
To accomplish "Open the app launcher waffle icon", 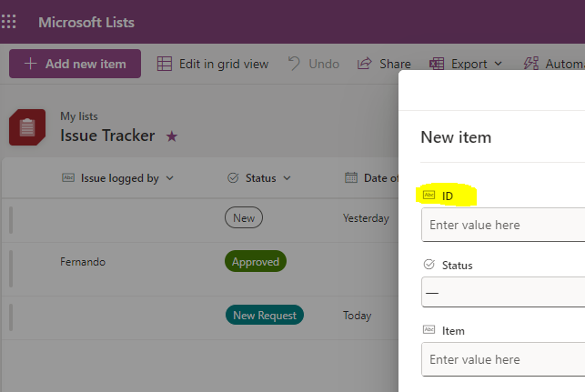I will point(8,22).
